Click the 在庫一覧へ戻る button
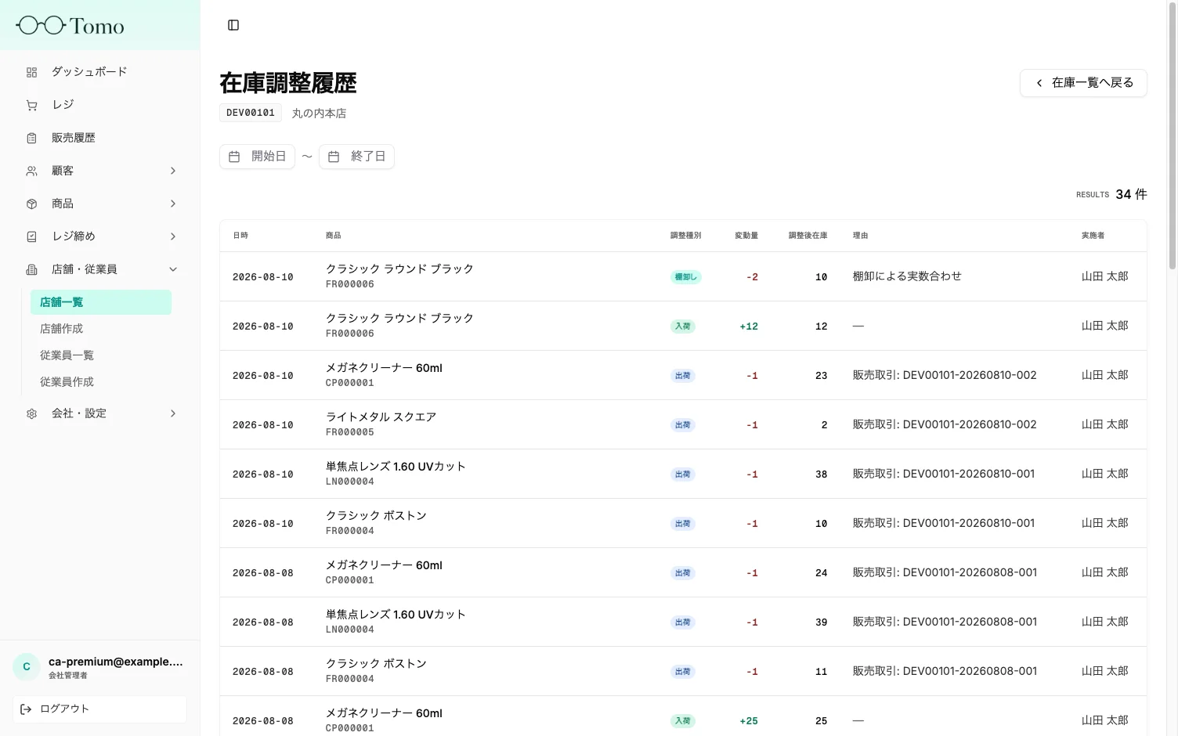Screen dimensions: 1178x736 [x=1083, y=83]
